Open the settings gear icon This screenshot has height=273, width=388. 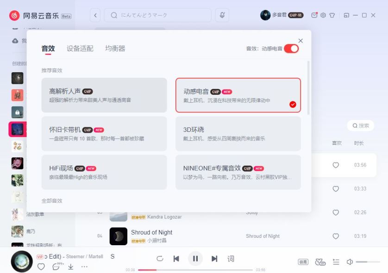[323, 15]
